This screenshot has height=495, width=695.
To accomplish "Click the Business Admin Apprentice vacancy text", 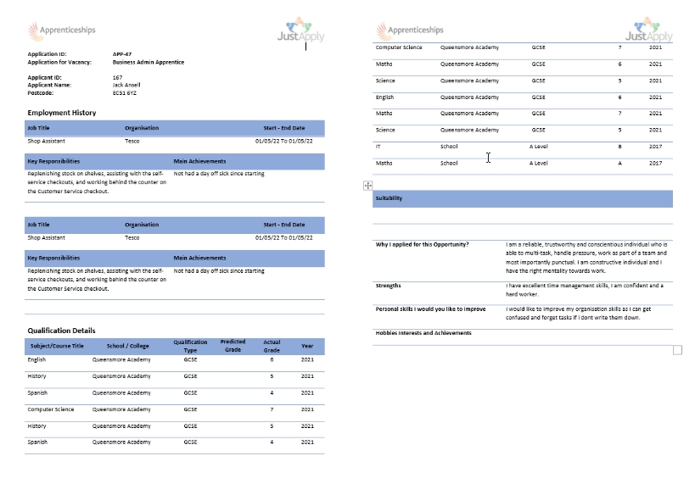I will click(x=148, y=62).
